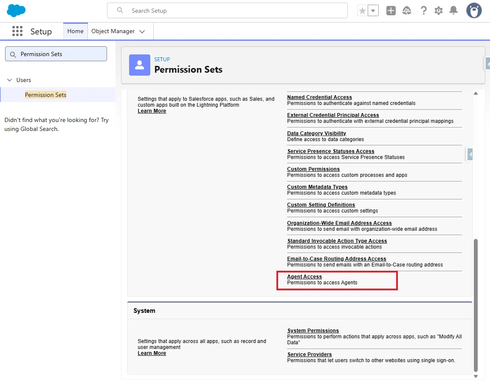
Task: Click the favorites star icon
Action: click(x=363, y=11)
